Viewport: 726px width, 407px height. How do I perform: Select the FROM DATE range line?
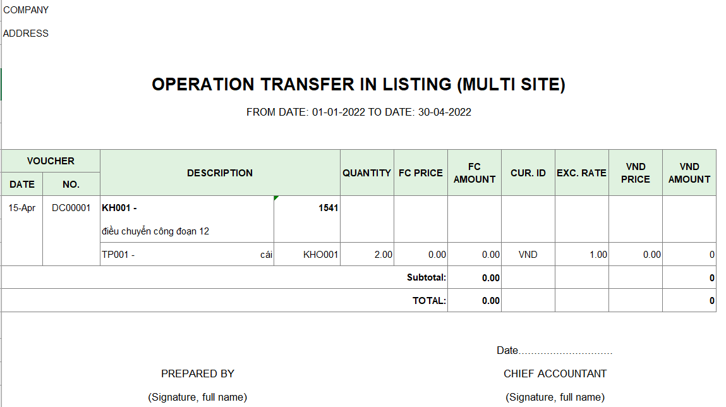pyautogui.click(x=358, y=112)
